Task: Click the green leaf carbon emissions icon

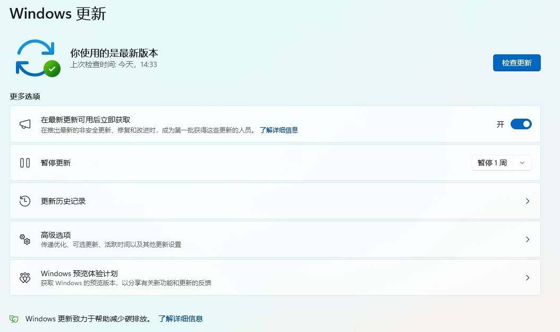Action: pos(14,319)
